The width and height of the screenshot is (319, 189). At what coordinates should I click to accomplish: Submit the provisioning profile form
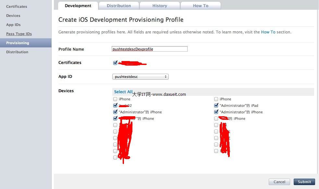304,182
